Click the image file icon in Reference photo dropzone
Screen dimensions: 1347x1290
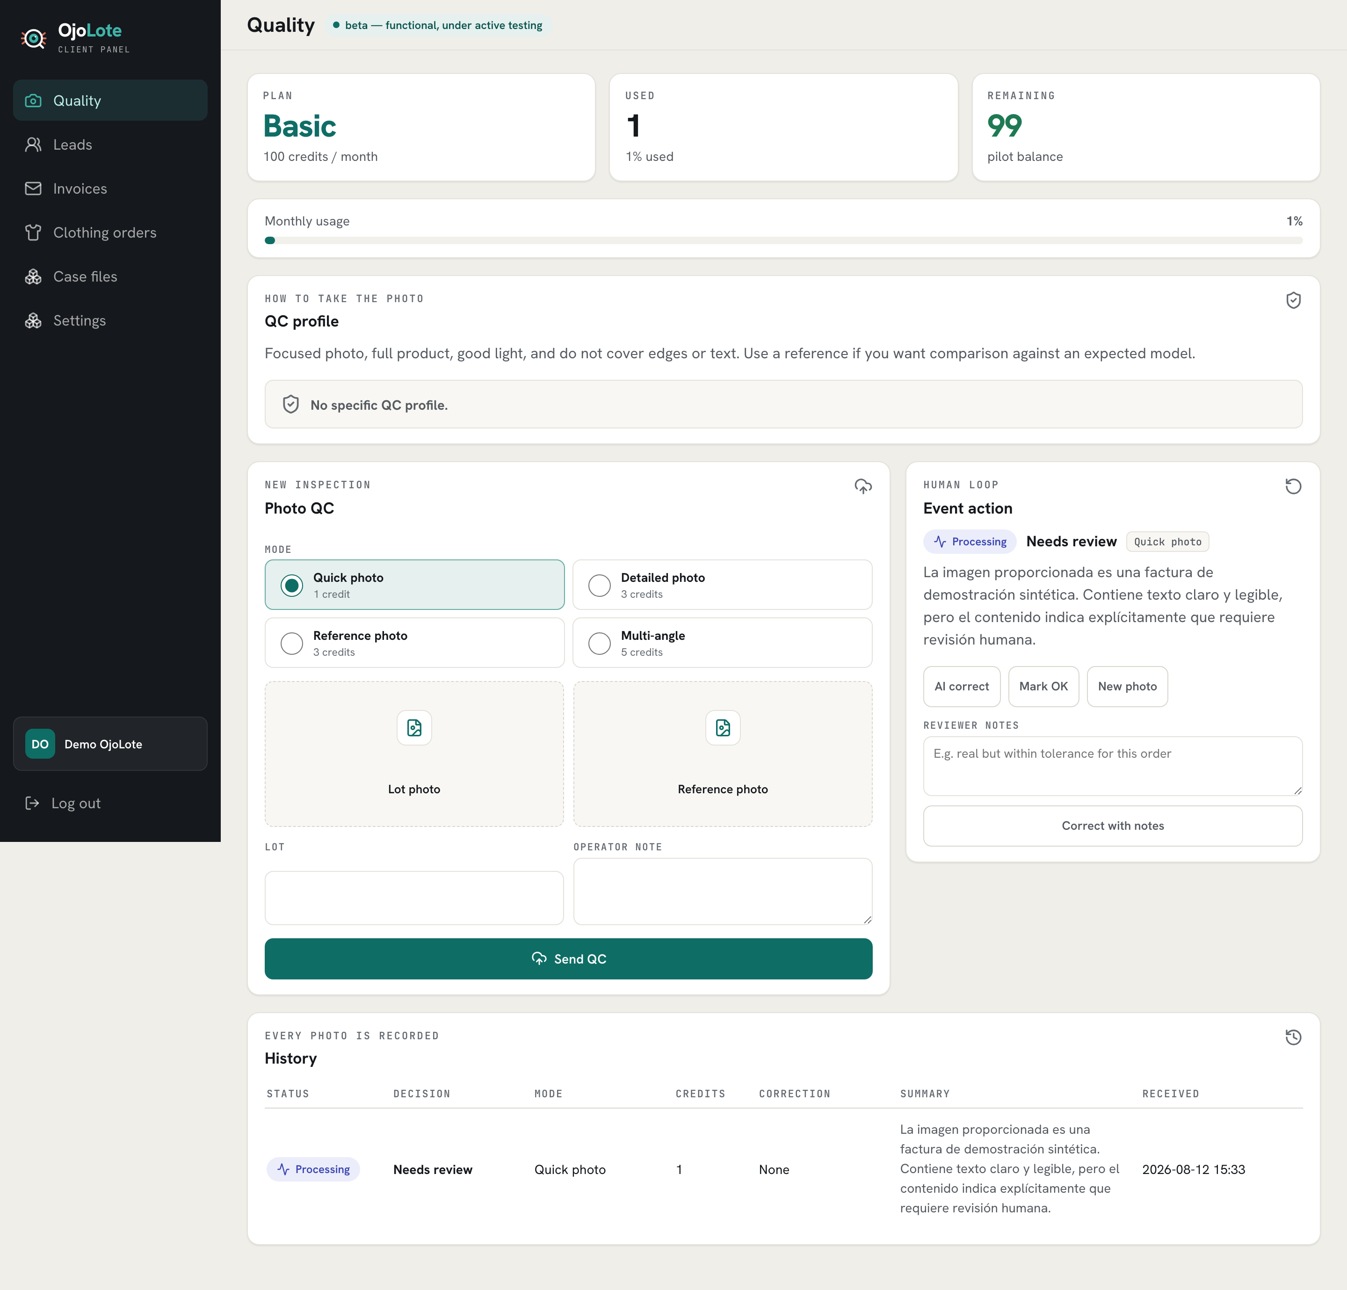(x=723, y=728)
